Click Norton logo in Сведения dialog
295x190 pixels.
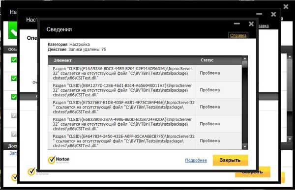coord(59,160)
